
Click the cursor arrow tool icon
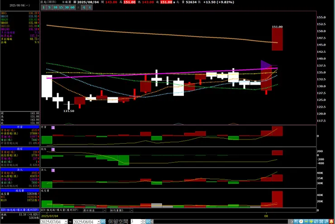pos(296,222)
